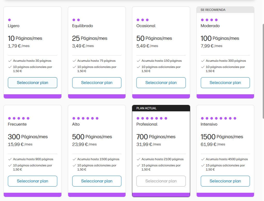Click the 'Intensivo' plan title
This screenshot has width=264, height=201.
[x=209, y=124]
